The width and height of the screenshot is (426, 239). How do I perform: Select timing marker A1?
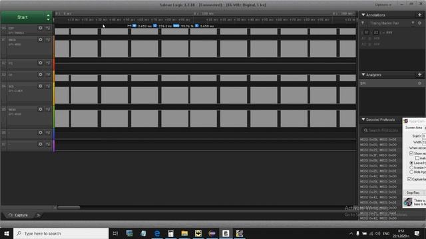tap(366, 33)
